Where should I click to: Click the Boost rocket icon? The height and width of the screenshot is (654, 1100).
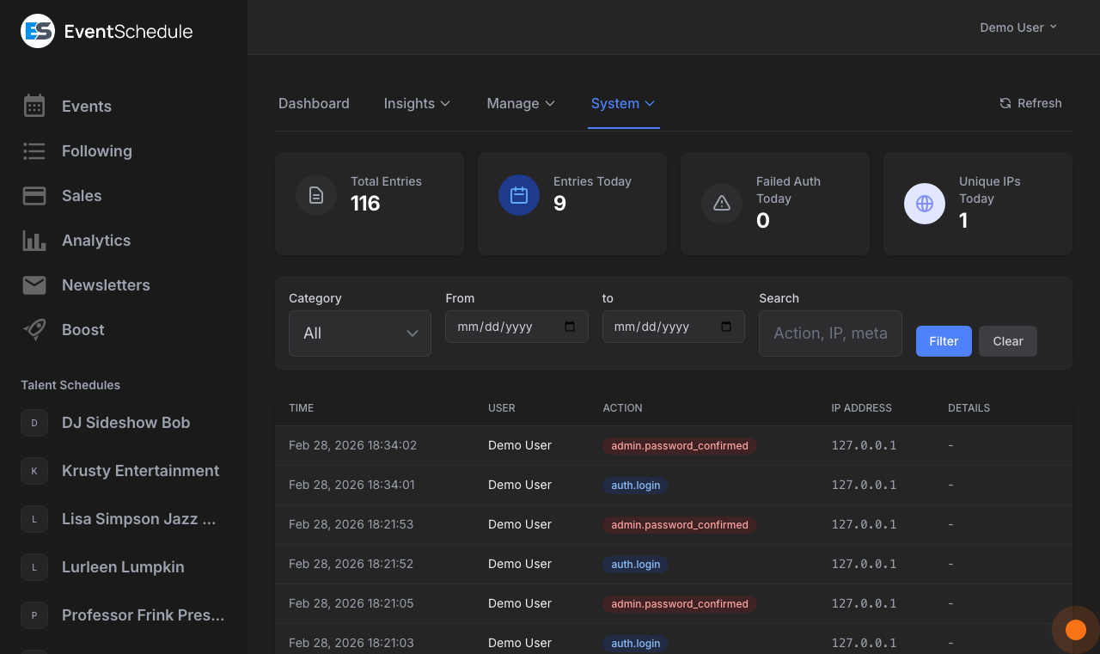click(x=34, y=330)
